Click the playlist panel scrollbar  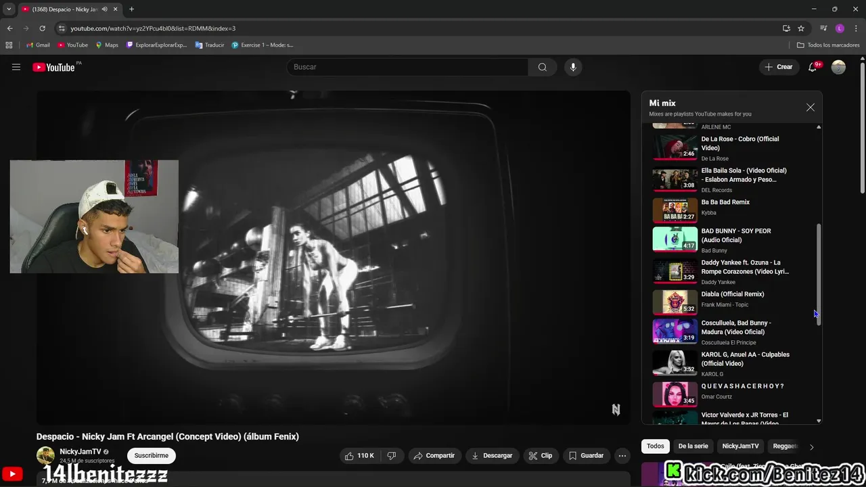pos(819,275)
